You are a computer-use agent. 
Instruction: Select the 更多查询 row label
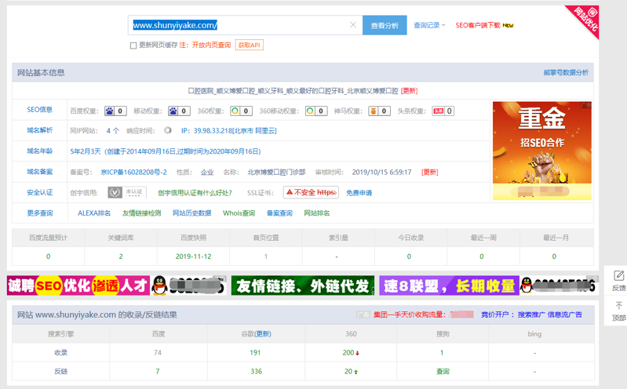[x=39, y=213]
